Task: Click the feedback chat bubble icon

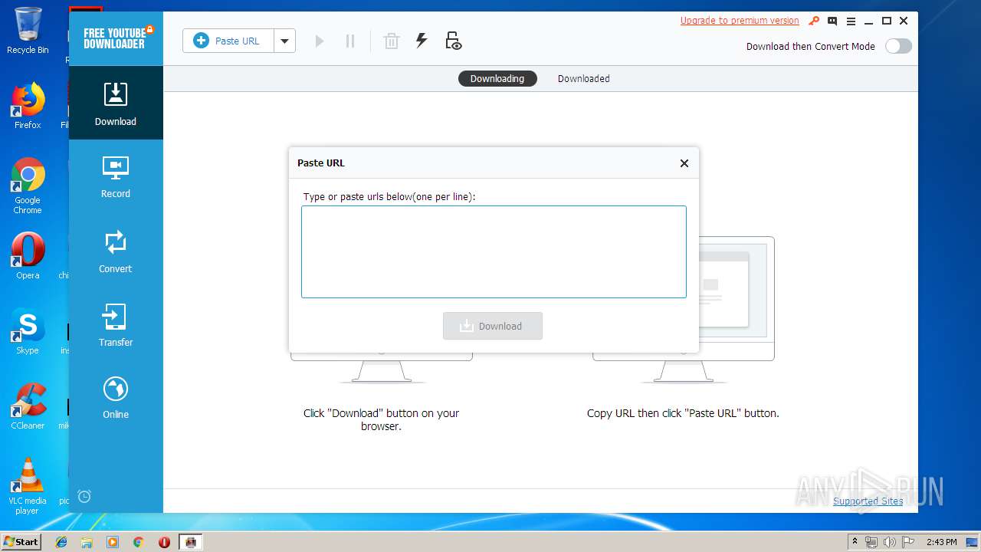Action: (832, 21)
